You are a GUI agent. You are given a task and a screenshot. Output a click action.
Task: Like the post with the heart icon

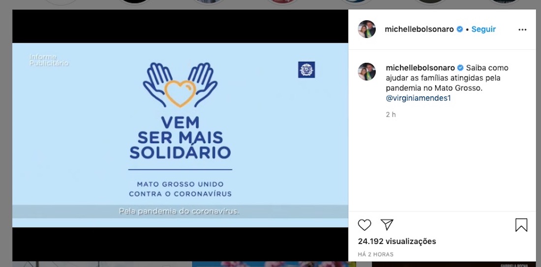click(364, 225)
